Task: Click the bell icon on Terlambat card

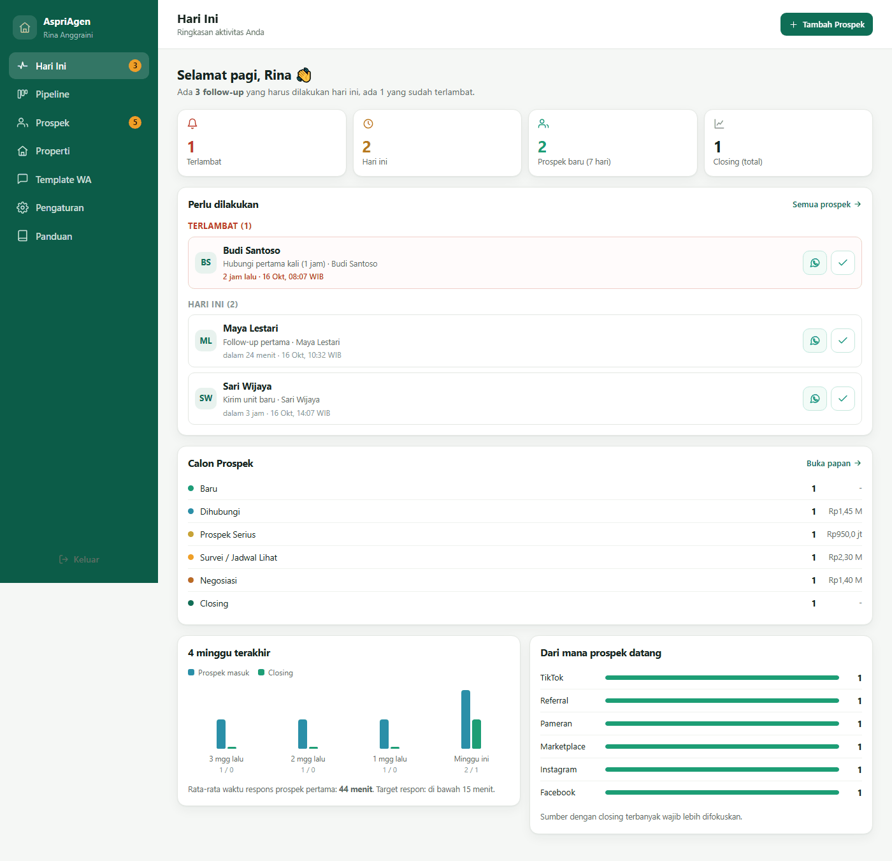Action: click(192, 124)
